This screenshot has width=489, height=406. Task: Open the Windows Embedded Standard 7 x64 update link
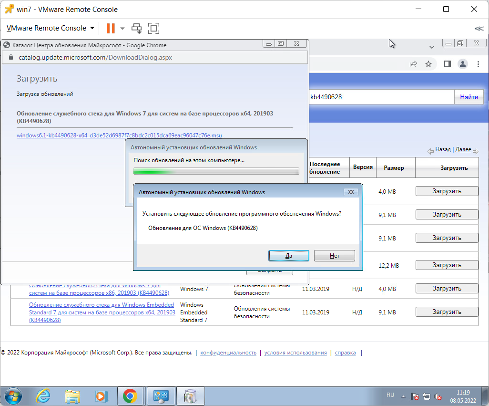102,312
